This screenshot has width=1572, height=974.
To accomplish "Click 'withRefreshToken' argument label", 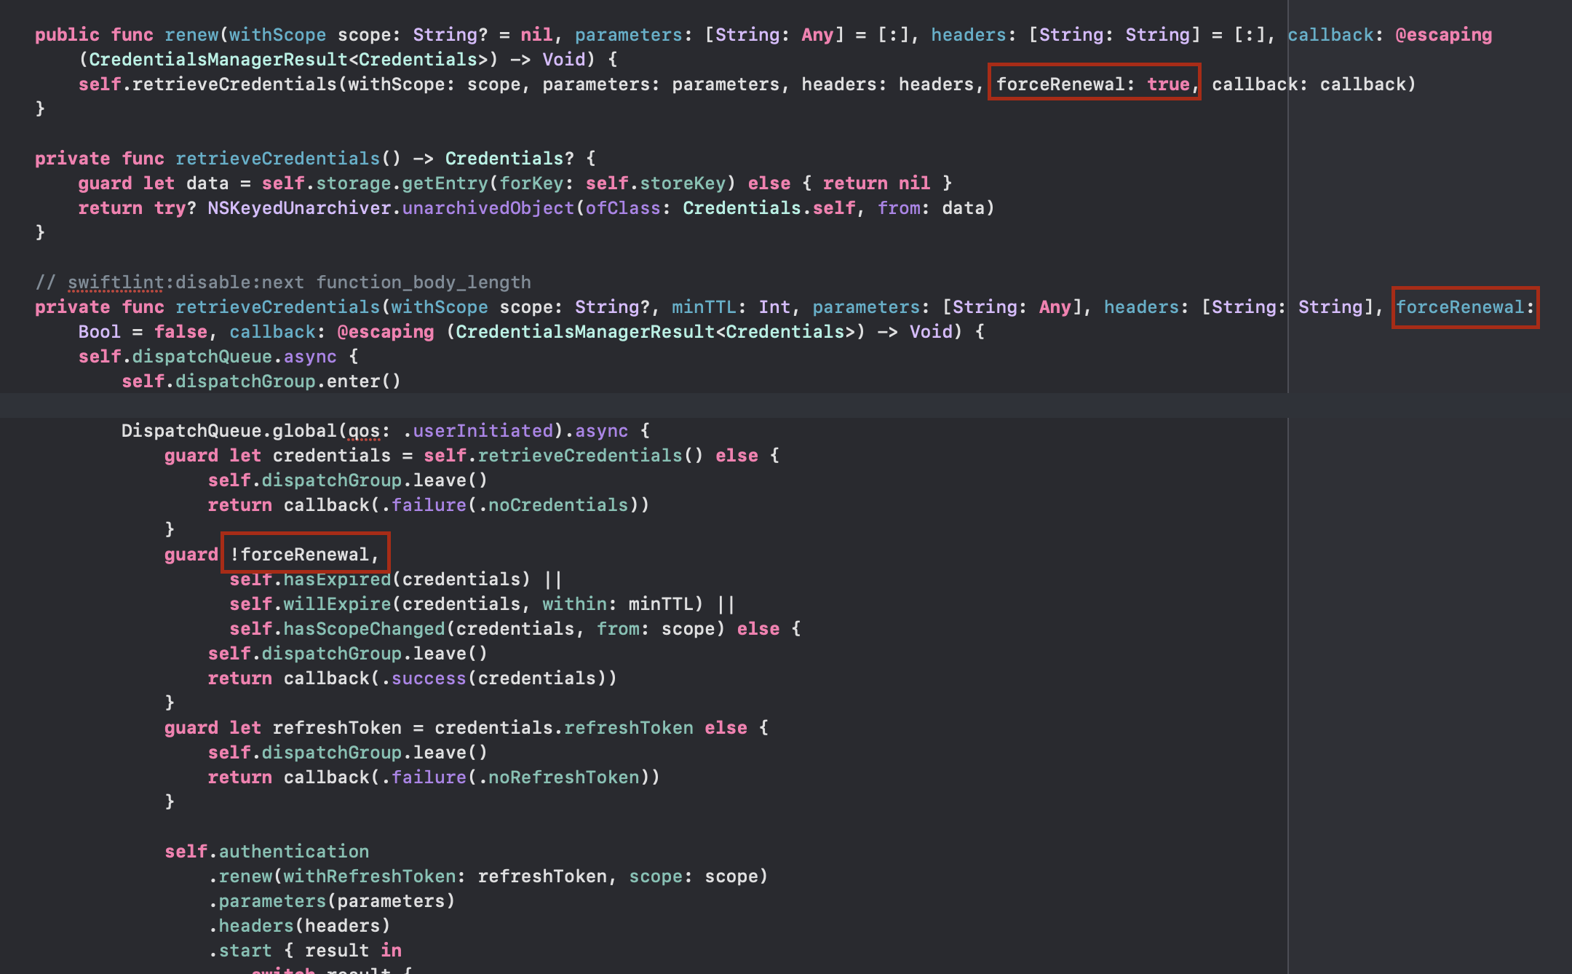I will (x=369, y=876).
